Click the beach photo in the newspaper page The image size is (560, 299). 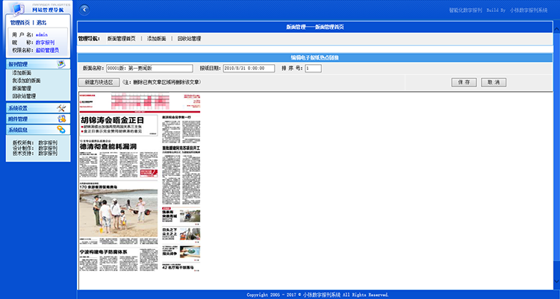click(x=118, y=213)
